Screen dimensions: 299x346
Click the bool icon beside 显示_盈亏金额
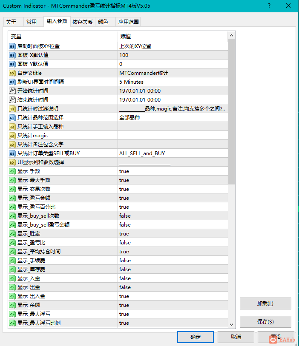[x=12, y=198]
